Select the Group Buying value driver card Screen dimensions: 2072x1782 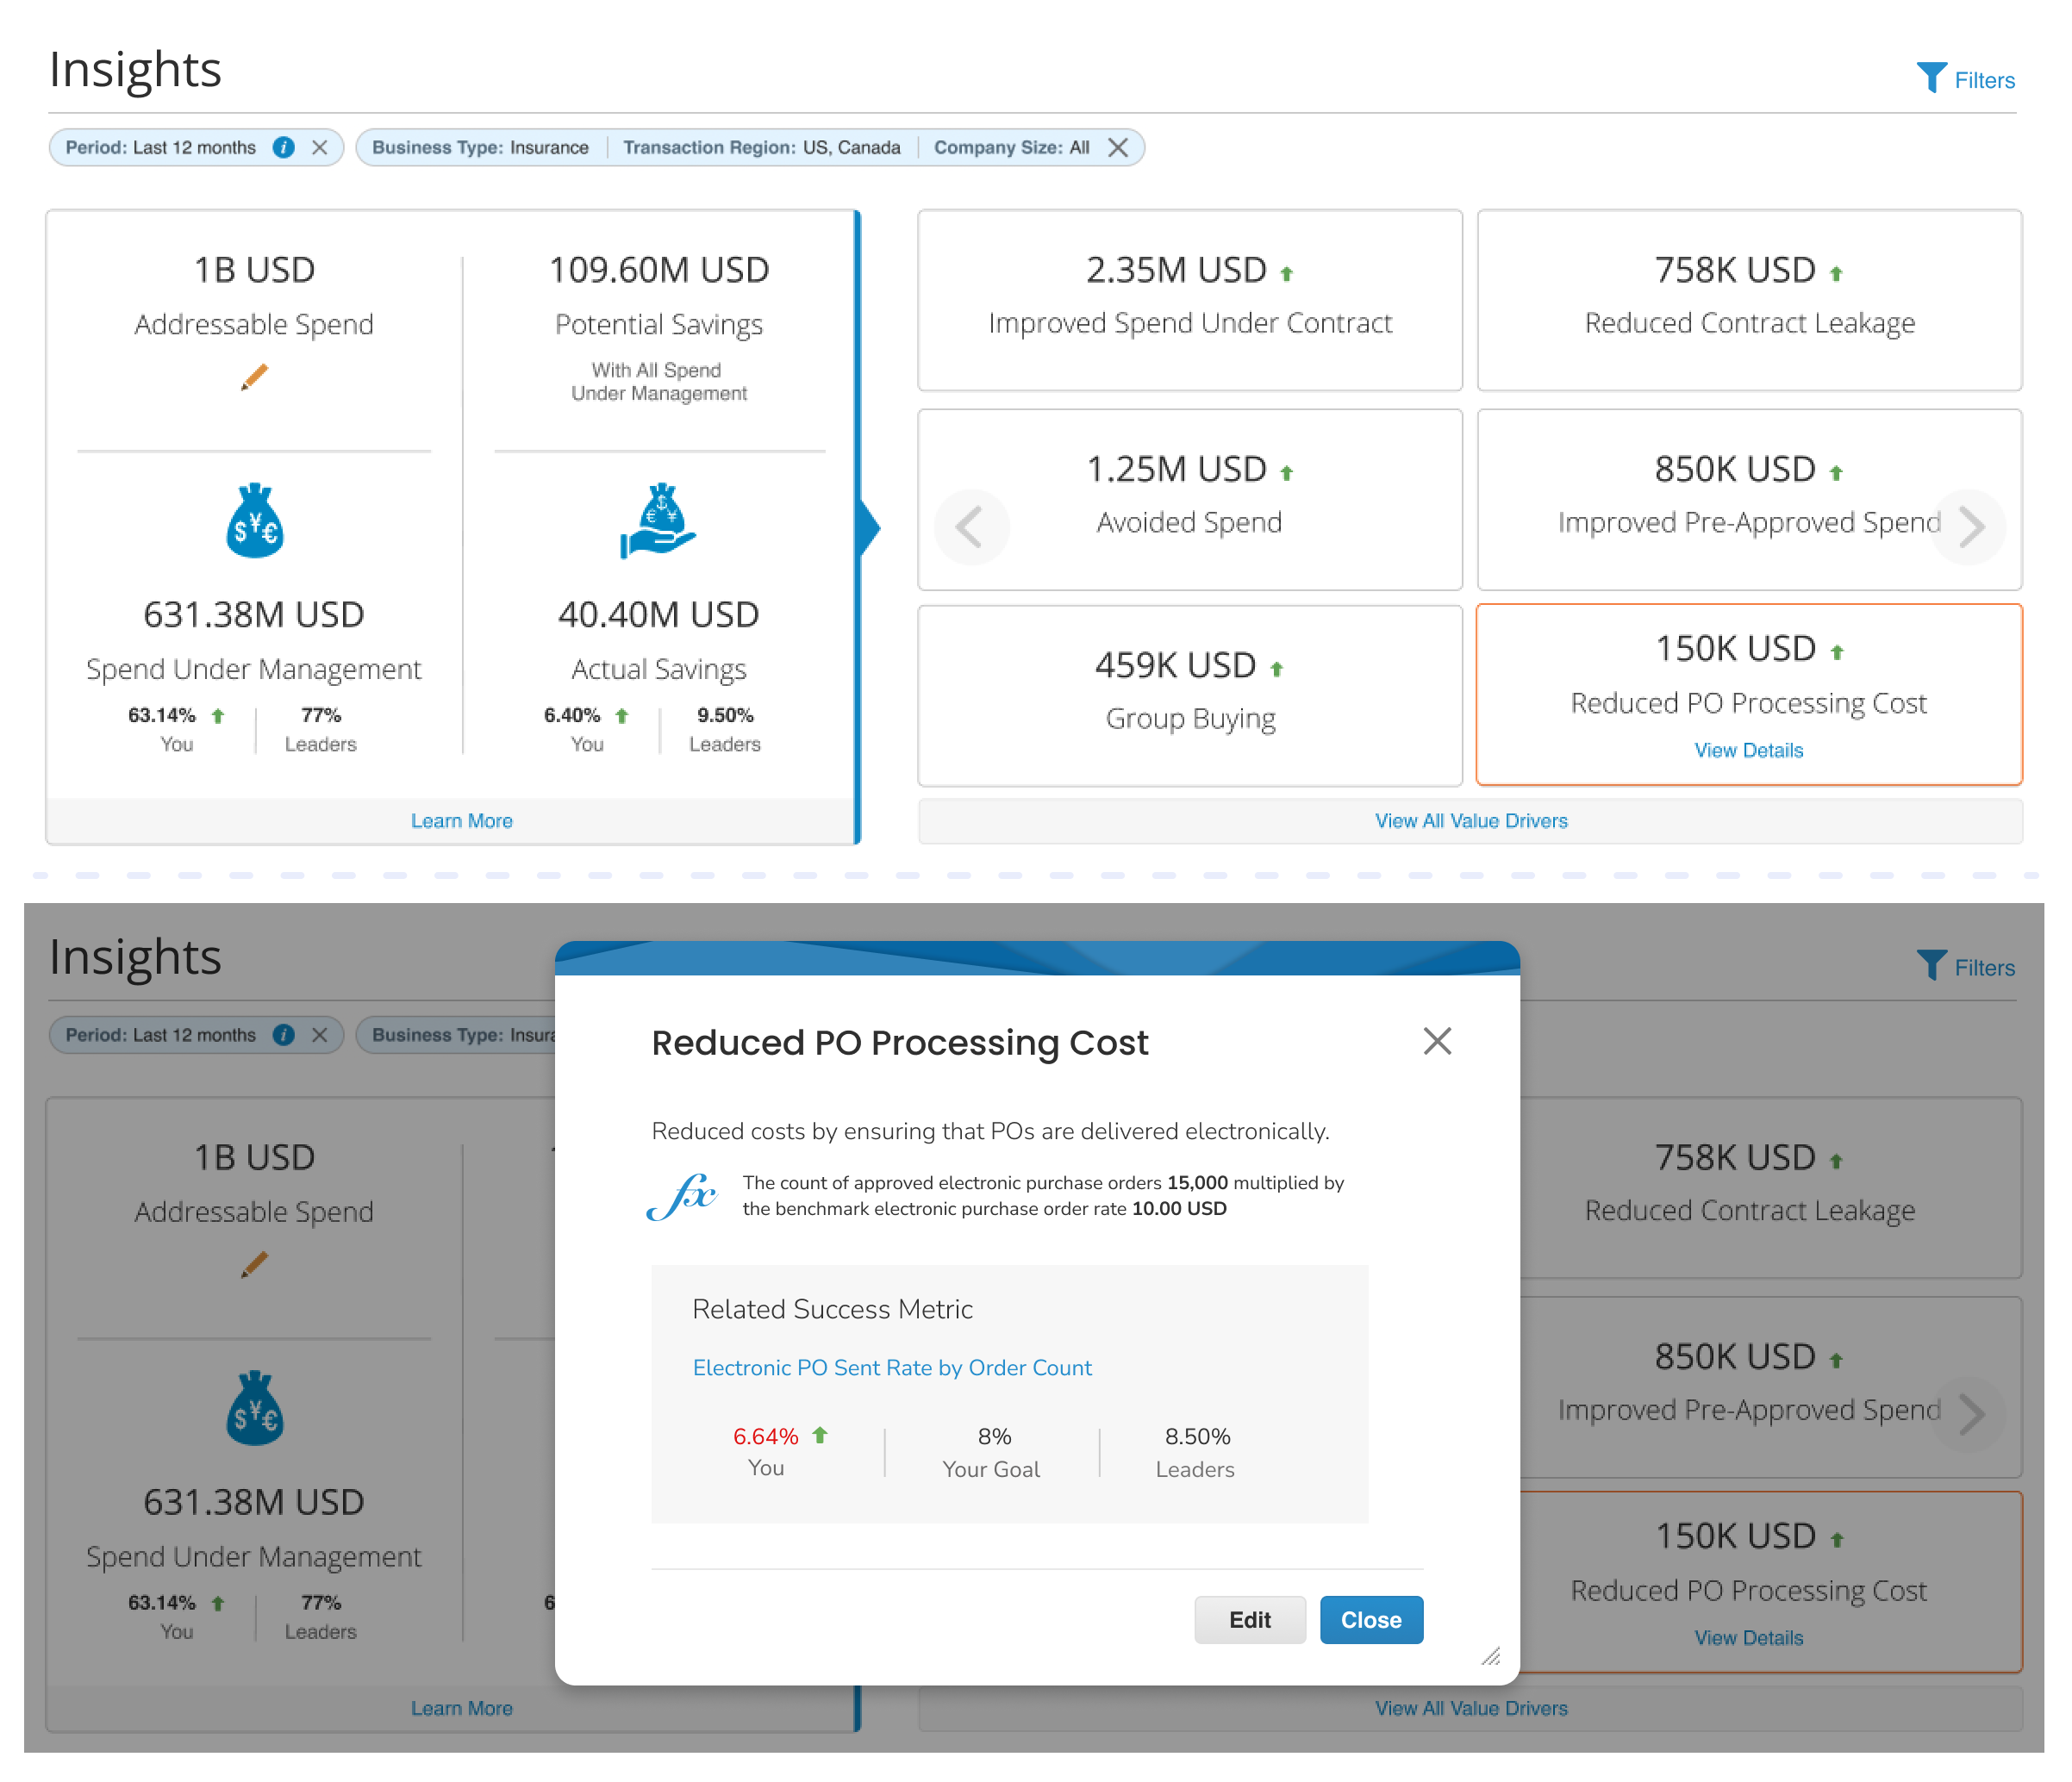point(1189,694)
